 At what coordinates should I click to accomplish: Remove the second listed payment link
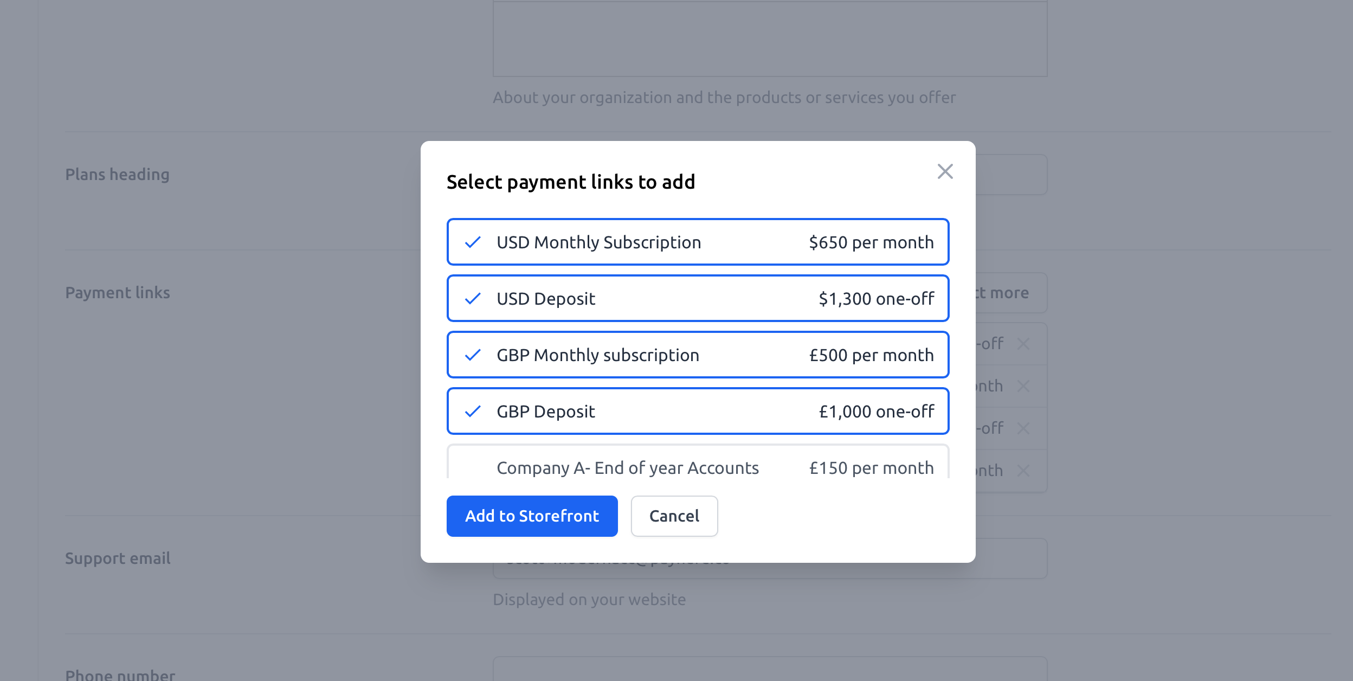tap(1023, 386)
